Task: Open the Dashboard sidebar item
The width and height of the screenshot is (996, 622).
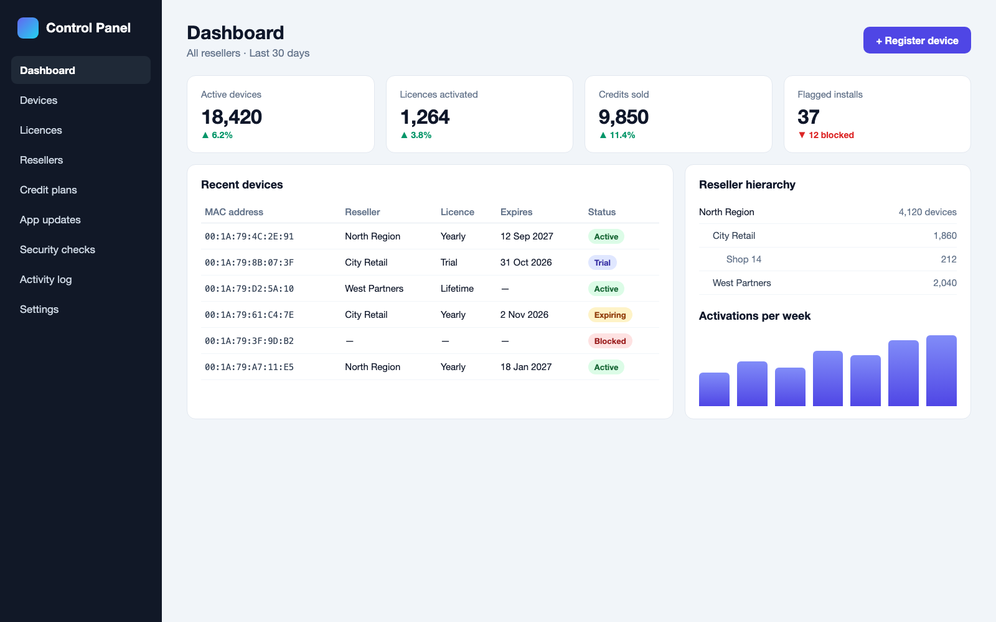Action: [x=81, y=70]
